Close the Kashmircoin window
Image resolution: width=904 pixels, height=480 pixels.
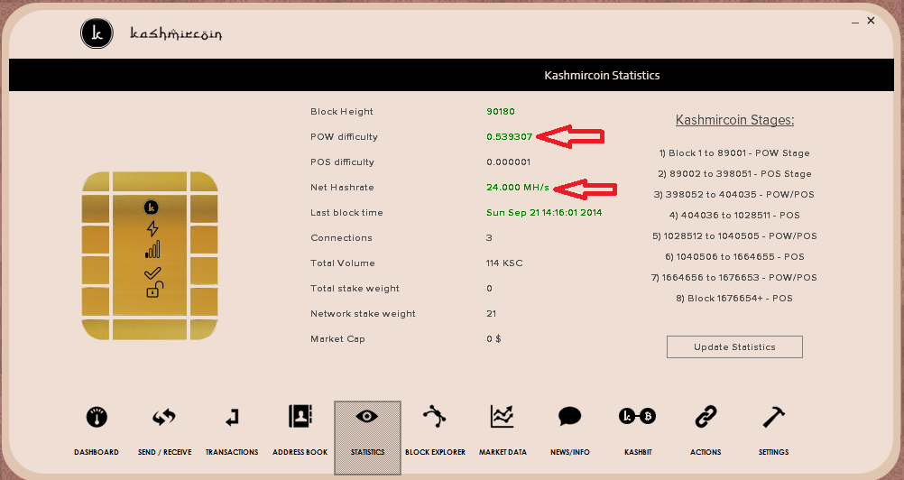point(872,20)
